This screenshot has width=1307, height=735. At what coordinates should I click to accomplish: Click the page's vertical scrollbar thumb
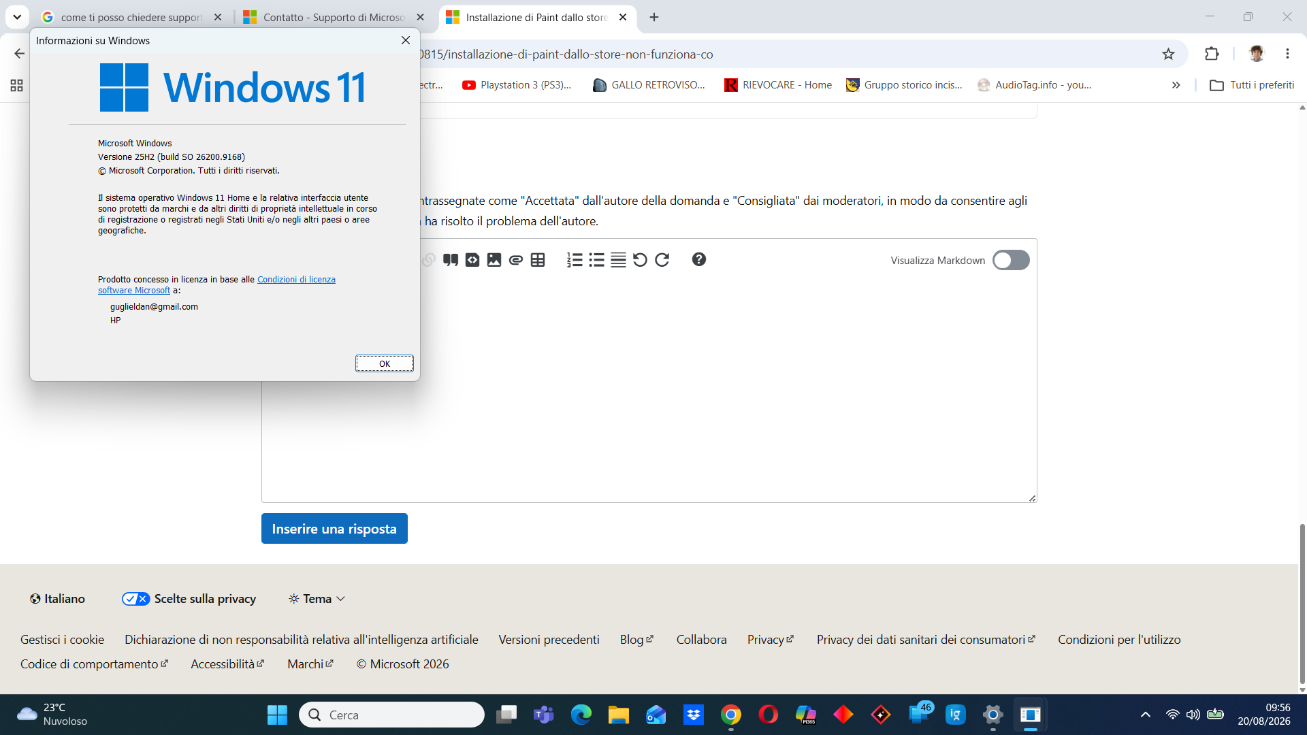[1302, 603]
